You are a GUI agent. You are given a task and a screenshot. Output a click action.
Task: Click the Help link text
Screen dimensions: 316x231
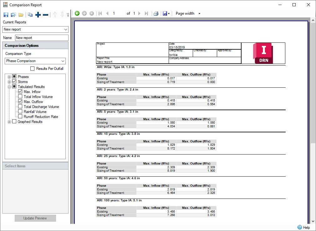point(306,227)
